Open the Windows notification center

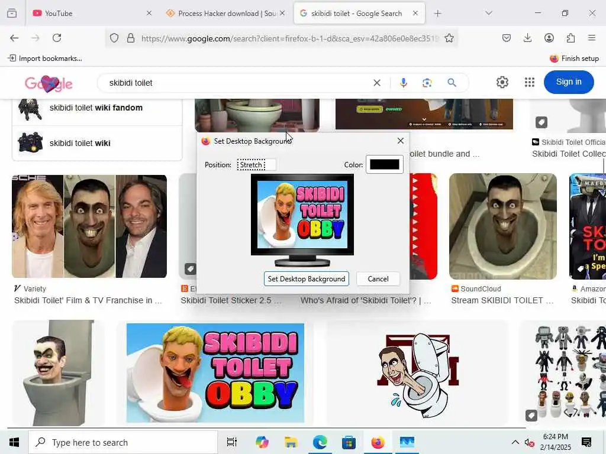click(586, 442)
